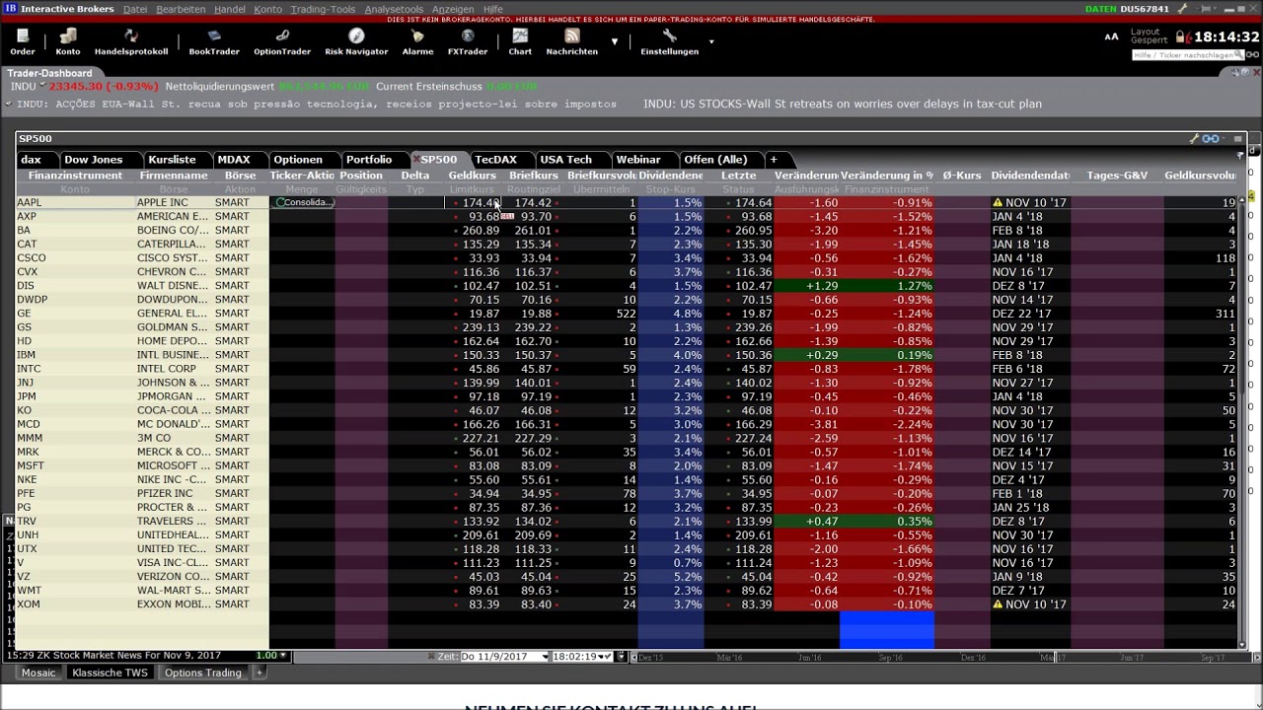The image size is (1263, 710).
Task: Open the Handelsprotokoll trade log
Action: pyautogui.click(x=131, y=41)
